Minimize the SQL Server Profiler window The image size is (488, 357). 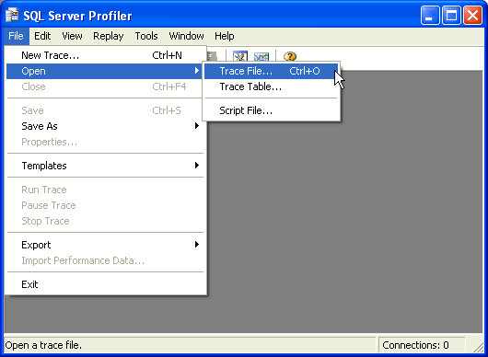[x=430, y=15]
